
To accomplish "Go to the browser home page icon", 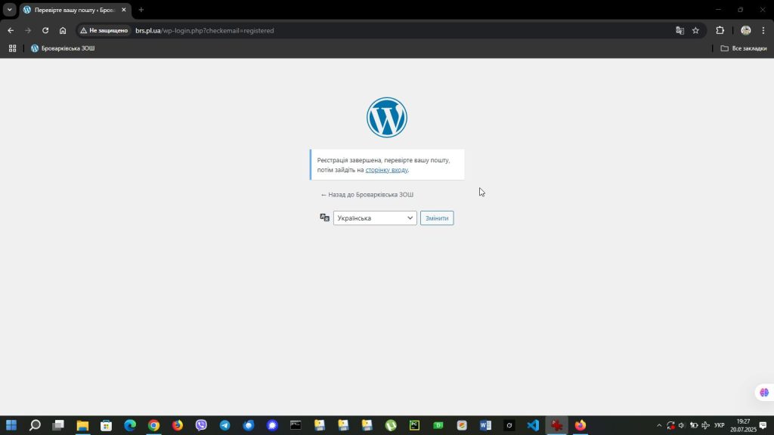I will tap(63, 30).
